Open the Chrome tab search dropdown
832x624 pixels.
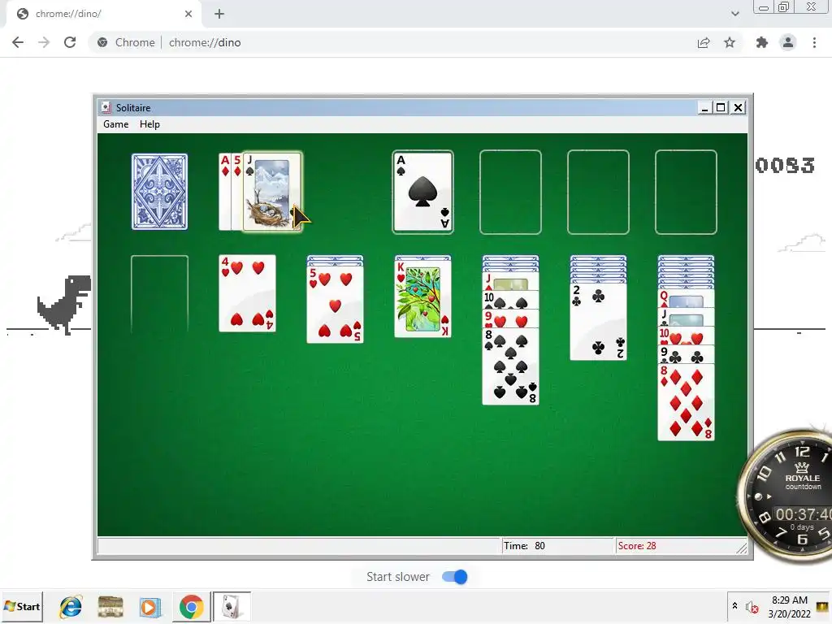click(734, 14)
